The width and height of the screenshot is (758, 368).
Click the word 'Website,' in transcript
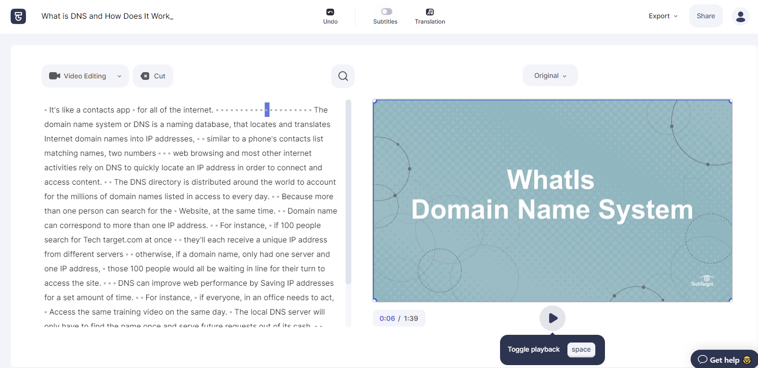(195, 211)
